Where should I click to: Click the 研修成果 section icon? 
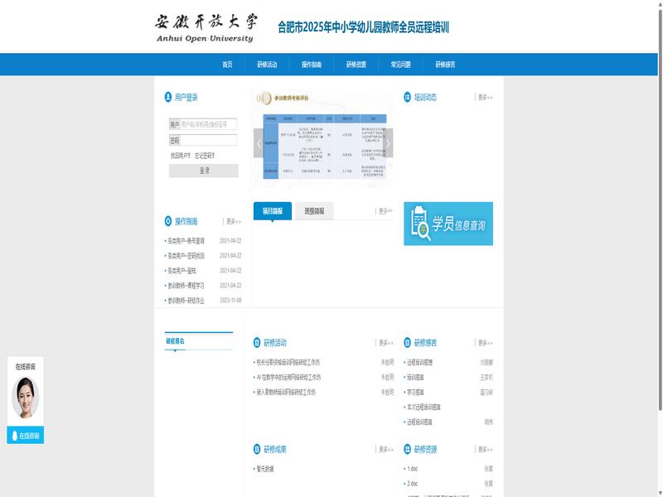(257, 450)
